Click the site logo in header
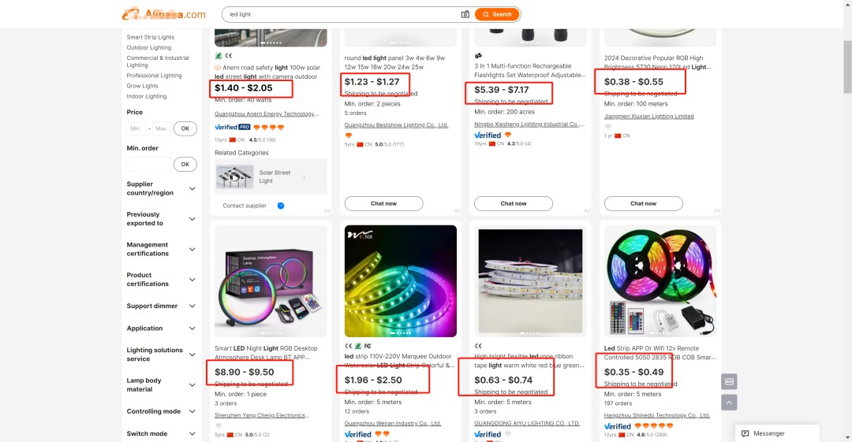Image resolution: width=852 pixels, height=442 pixels. tap(164, 14)
